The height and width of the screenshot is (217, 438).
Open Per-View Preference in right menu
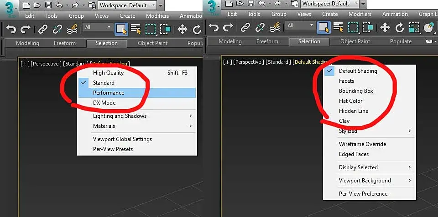[x=369, y=194]
